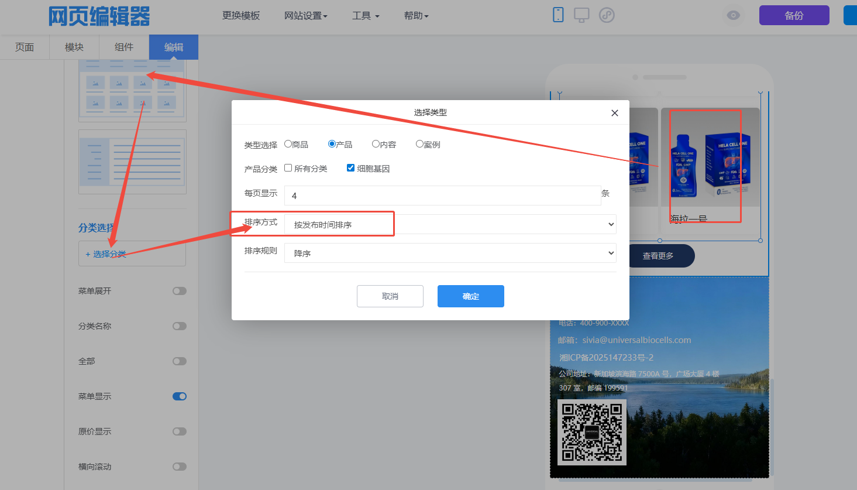Switch to mobile phone preview icon
The image size is (857, 490).
tap(558, 15)
